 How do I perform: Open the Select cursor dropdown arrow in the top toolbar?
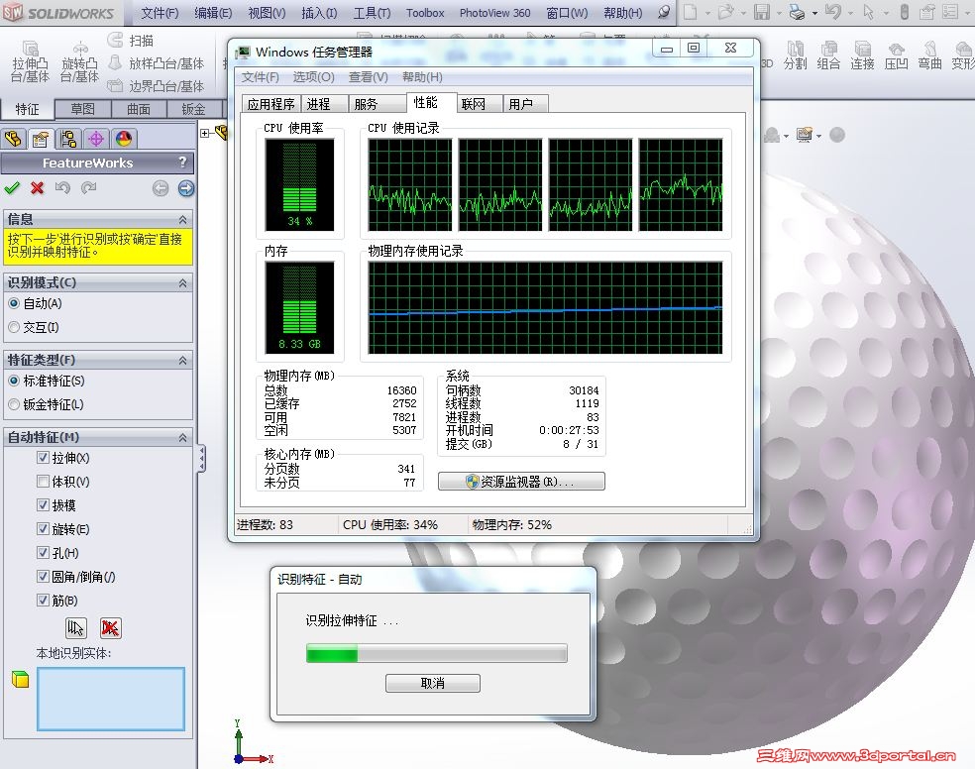pyautogui.click(x=885, y=13)
